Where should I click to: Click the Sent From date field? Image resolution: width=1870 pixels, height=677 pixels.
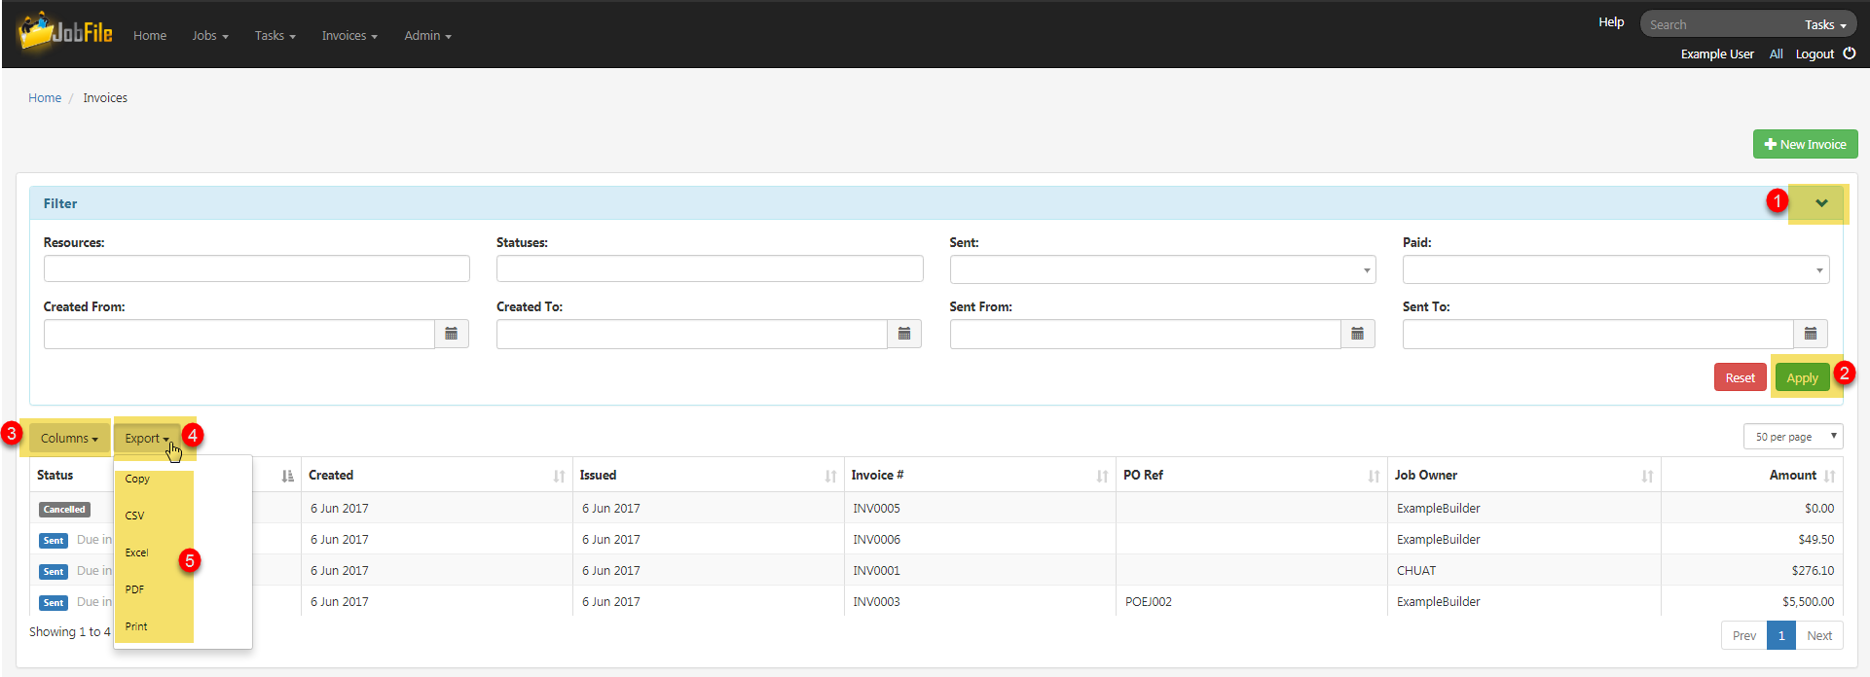click(1146, 334)
